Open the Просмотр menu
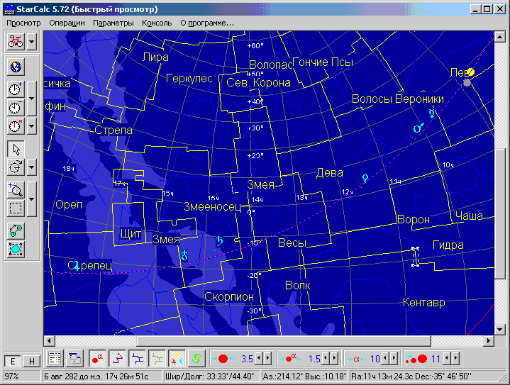 click(23, 23)
